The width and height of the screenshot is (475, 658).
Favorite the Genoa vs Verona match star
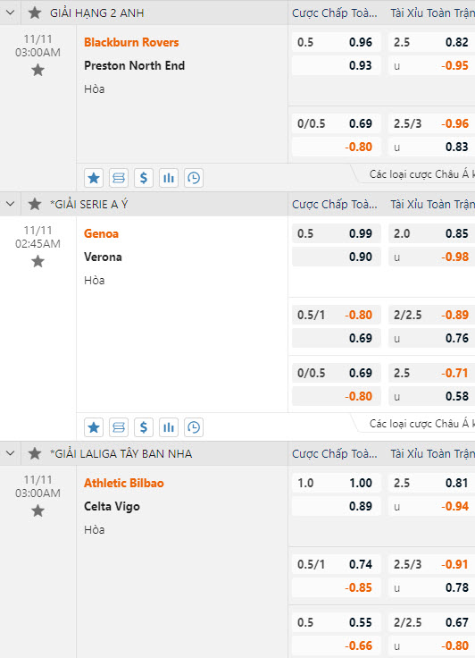[x=37, y=261]
